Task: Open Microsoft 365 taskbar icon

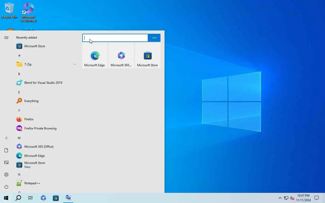Action: pyautogui.click(x=43, y=198)
